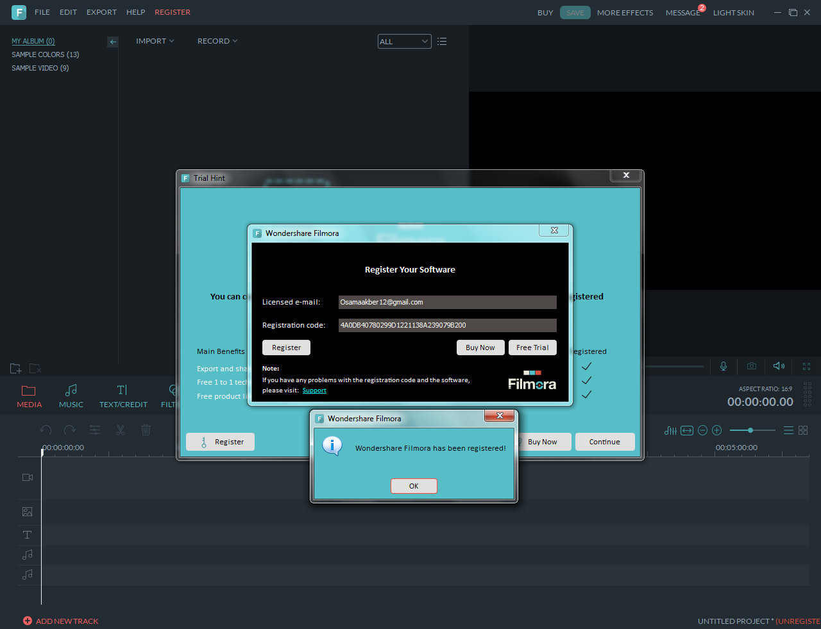The height and width of the screenshot is (629, 821).
Task: Collapse the album sidebar with the arrow icon
Action: [x=113, y=42]
